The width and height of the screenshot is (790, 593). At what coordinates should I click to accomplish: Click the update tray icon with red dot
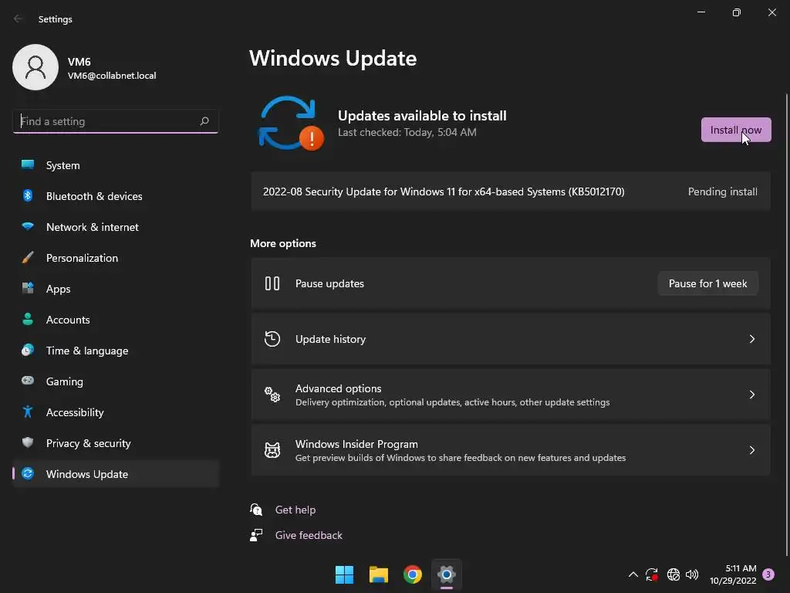(x=652, y=574)
